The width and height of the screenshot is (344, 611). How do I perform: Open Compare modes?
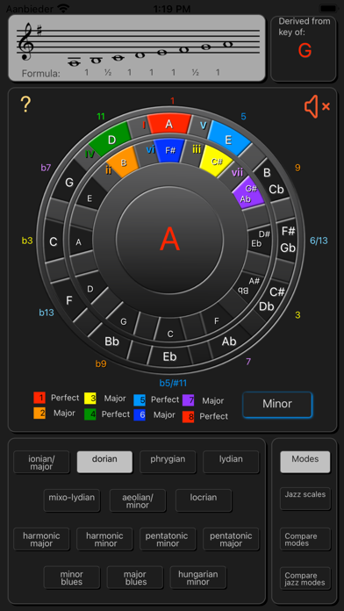pos(305,539)
